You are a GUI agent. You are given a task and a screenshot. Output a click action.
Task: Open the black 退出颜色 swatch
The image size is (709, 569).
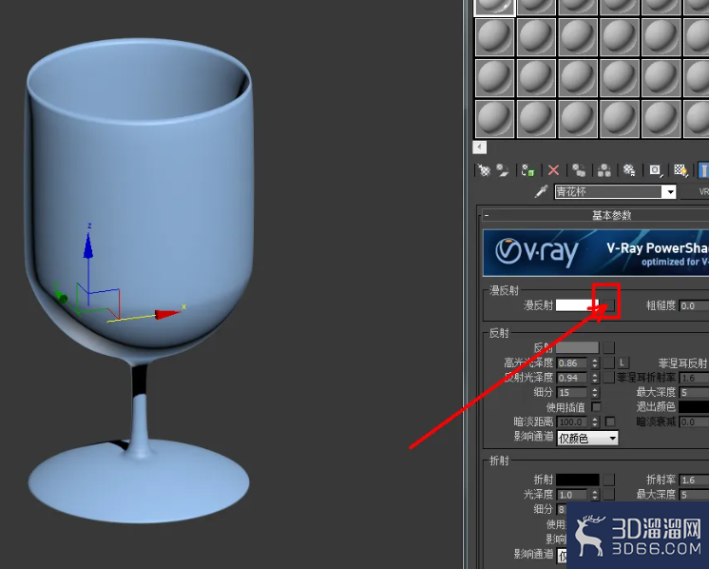point(694,407)
